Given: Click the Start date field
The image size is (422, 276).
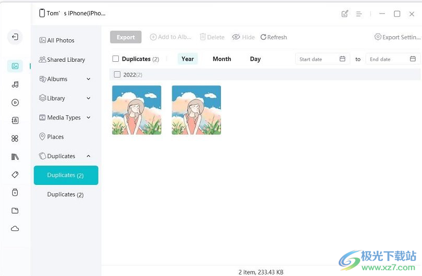Looking at the screenshot, I should [323, 59].
